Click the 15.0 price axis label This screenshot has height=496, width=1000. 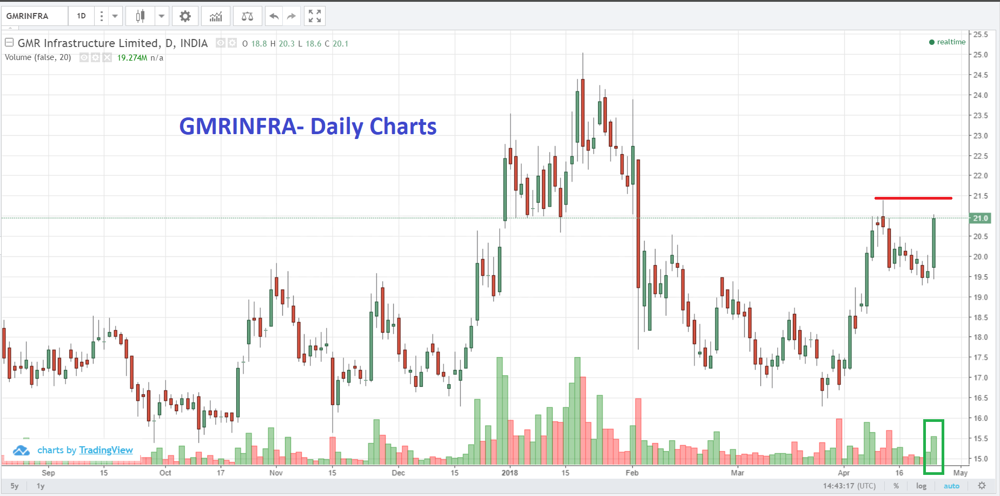click(x=981, y=459)
